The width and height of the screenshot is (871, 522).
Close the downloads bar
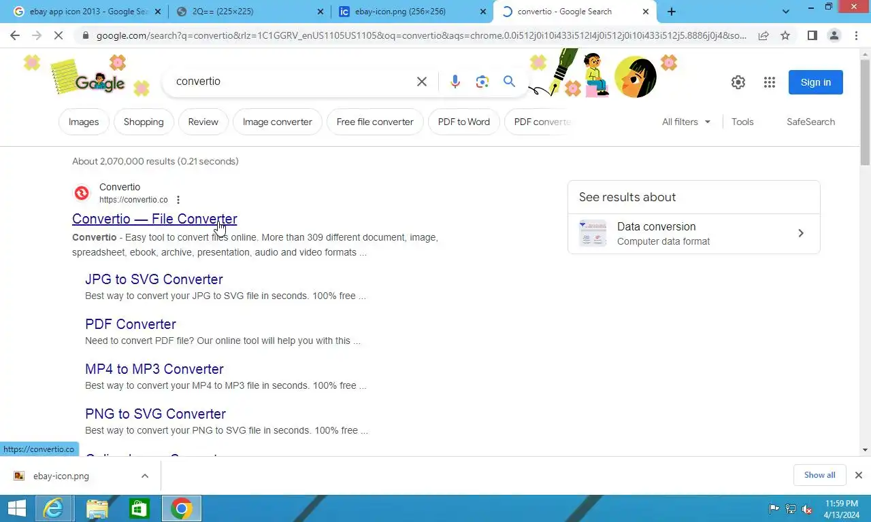[x=859, y=475]
